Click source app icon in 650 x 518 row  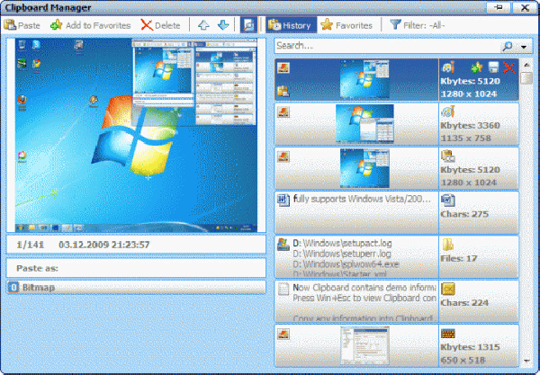pyautogui.click(x=283, y=334)
